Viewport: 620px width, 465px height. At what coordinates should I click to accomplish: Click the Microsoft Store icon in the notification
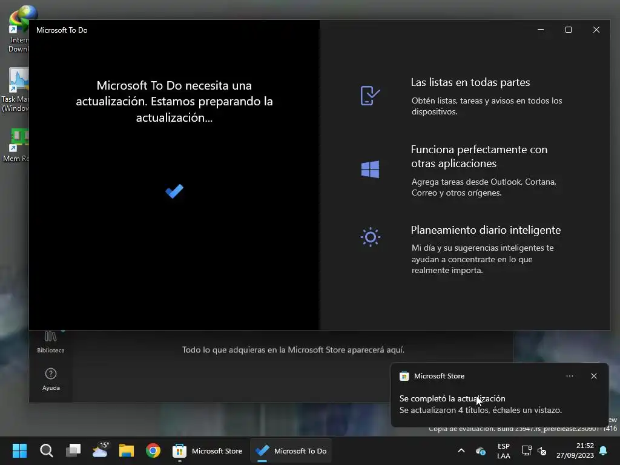404,376
